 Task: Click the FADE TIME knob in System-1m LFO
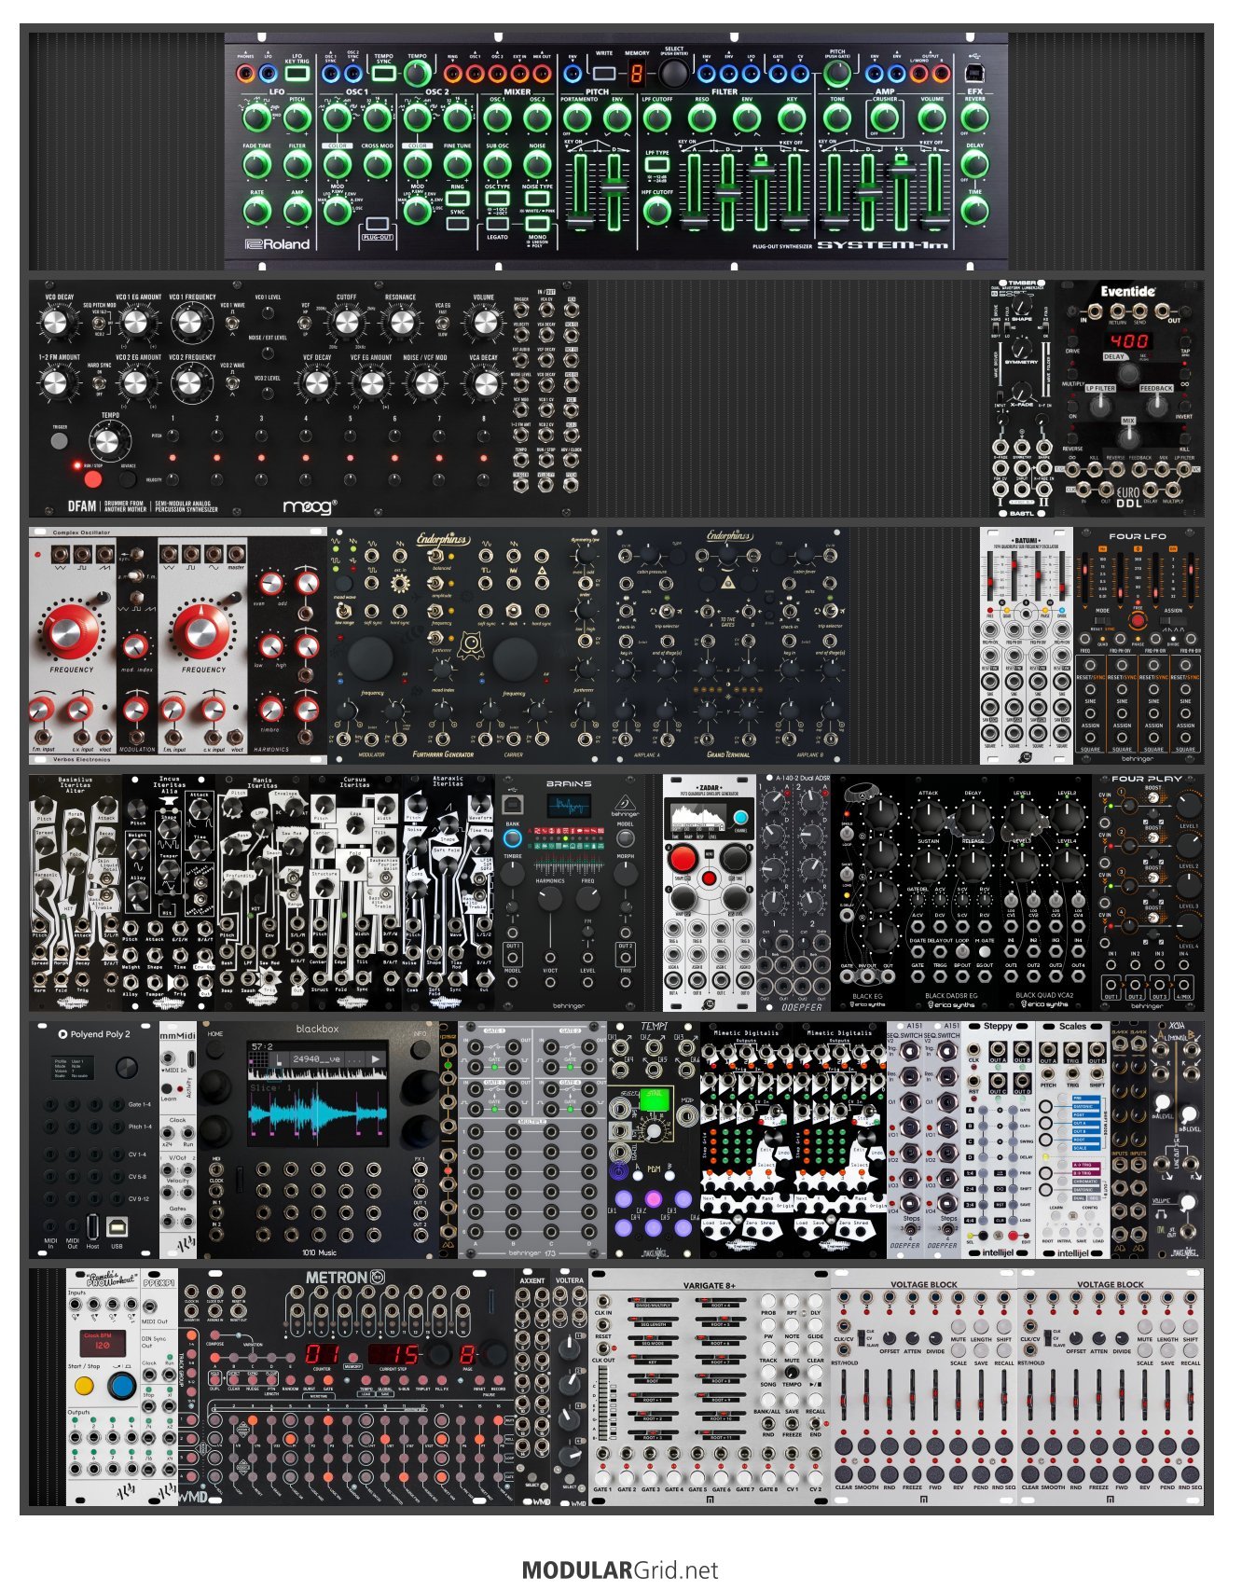(256, 165)
